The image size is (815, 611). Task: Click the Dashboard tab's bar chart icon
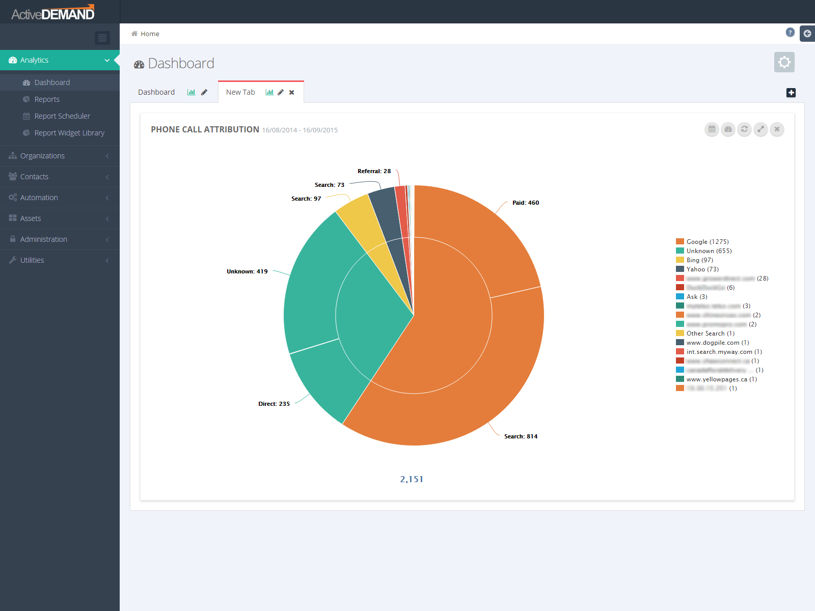[x=191, y=92]
